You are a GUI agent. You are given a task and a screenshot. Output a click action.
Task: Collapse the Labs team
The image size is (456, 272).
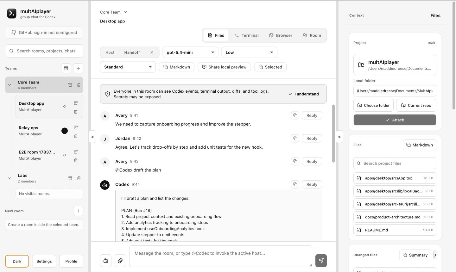point(9,178)
